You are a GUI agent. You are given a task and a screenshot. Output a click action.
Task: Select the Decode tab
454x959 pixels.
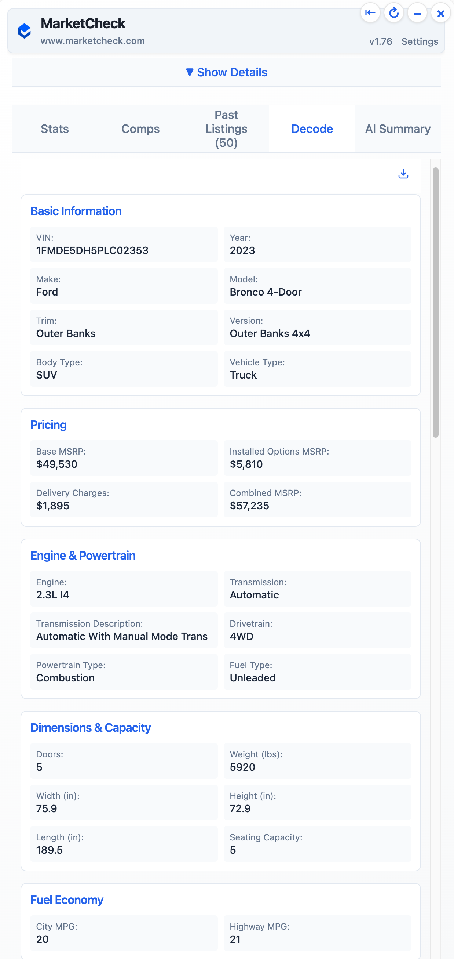click(x=312, y=129)
